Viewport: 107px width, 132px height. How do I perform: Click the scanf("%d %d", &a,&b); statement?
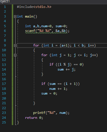tap(47, 31)
